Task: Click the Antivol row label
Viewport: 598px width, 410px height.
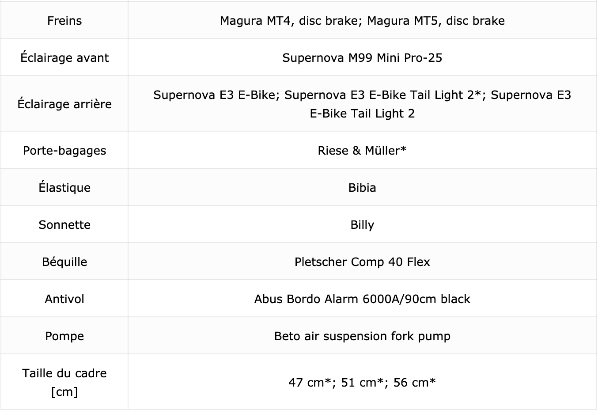Action: tap(64, 299)
